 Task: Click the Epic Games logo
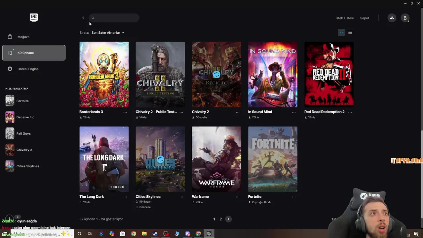tap(34, 18)
